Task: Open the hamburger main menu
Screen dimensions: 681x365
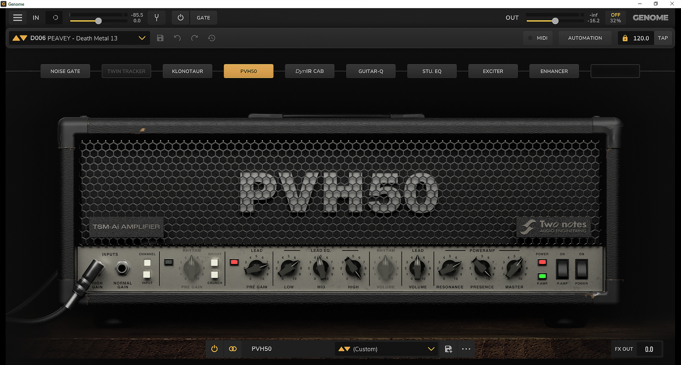Action: [x=18, y=18]
